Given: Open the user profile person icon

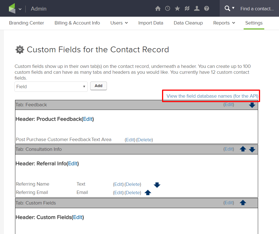Looking at the screenshot, I should tap(197, 8).
